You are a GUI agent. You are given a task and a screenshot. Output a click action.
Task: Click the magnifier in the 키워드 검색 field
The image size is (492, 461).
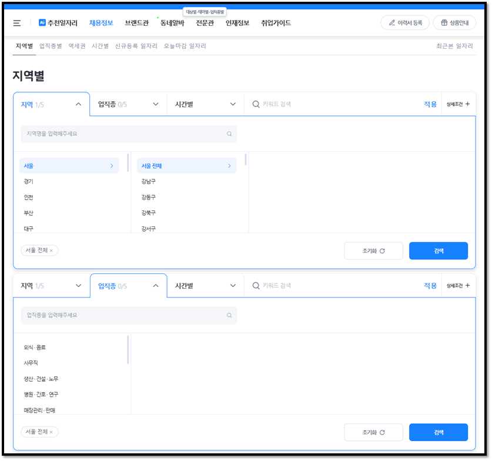[256, 104]
